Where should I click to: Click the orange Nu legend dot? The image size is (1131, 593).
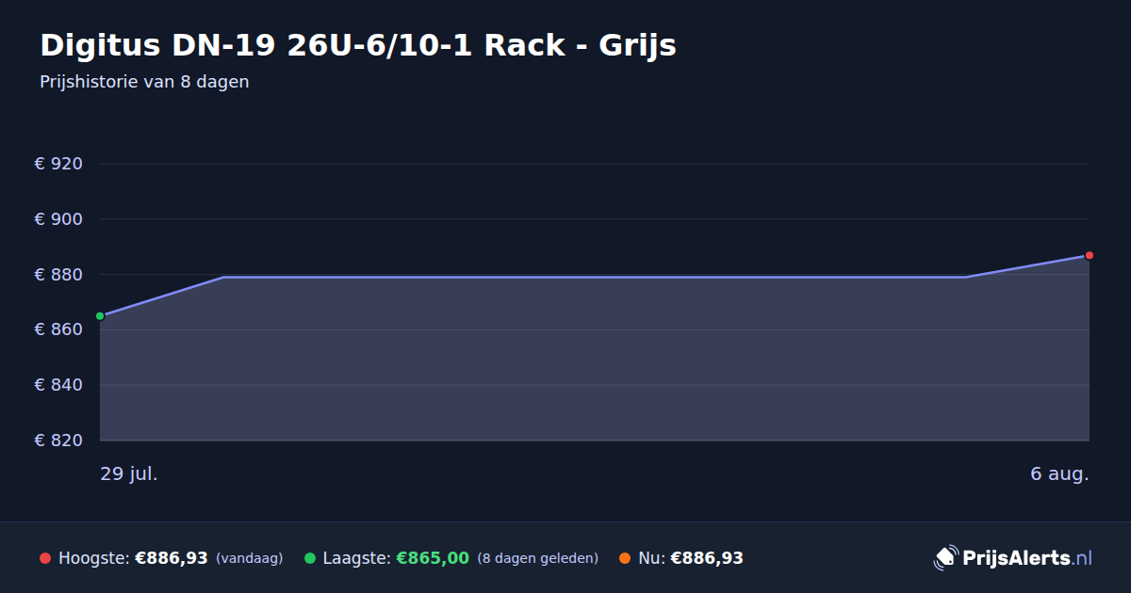pos(625,558)
